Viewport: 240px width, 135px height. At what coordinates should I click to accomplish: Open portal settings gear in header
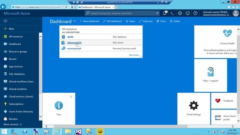tap(180, 13)
